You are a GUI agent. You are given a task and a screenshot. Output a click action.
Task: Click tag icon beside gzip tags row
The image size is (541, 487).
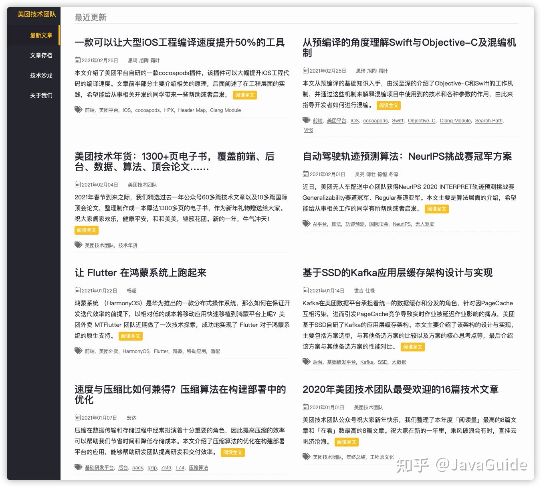tap(79, 467)
